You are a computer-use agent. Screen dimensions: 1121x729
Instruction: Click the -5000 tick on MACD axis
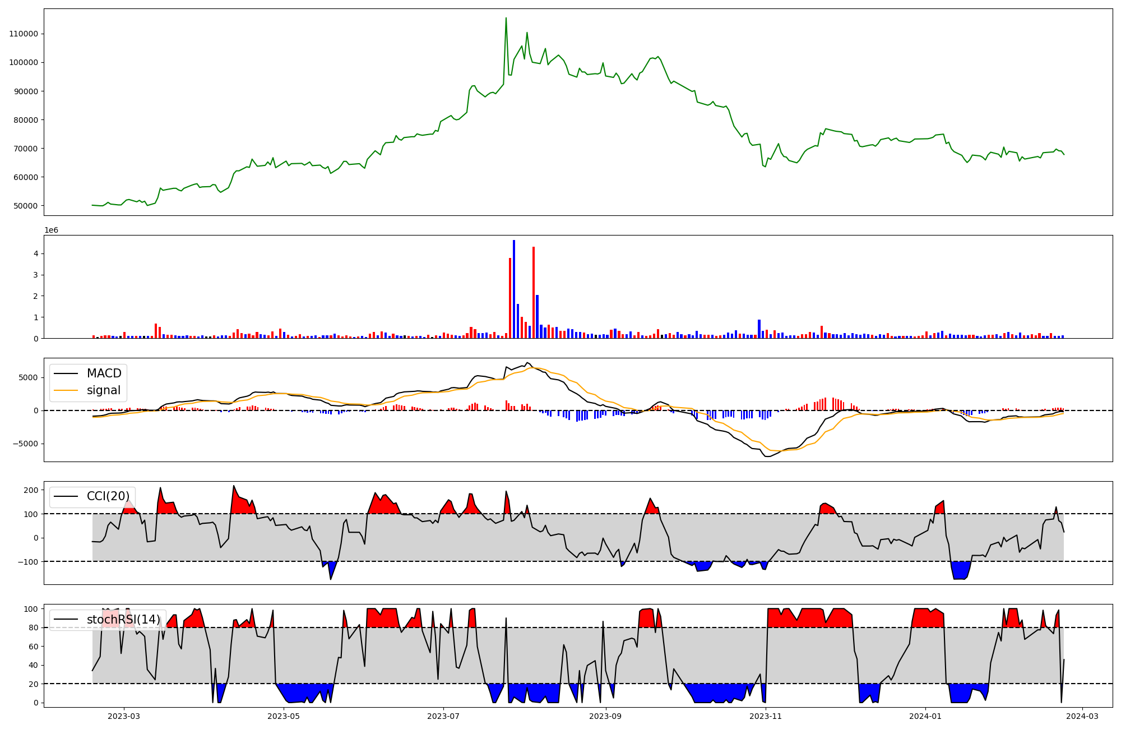26,444
